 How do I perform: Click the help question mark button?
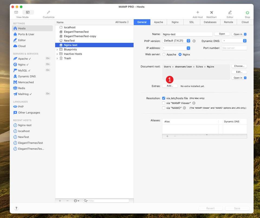tap(16, 208)
